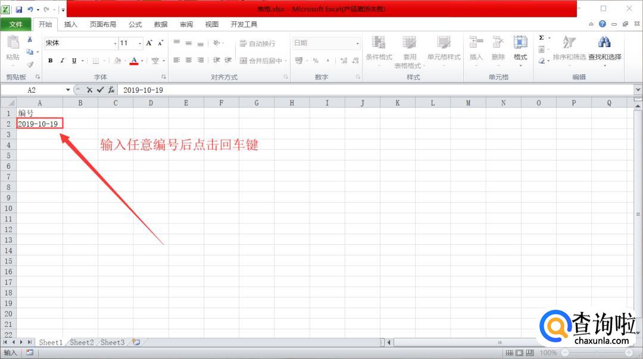
Task: Click the 格式 (Format) cells button
Action: (520, 49)
